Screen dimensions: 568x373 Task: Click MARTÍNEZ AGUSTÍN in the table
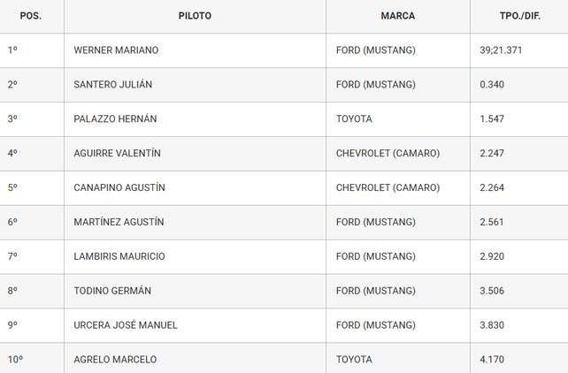click(119, 222)
